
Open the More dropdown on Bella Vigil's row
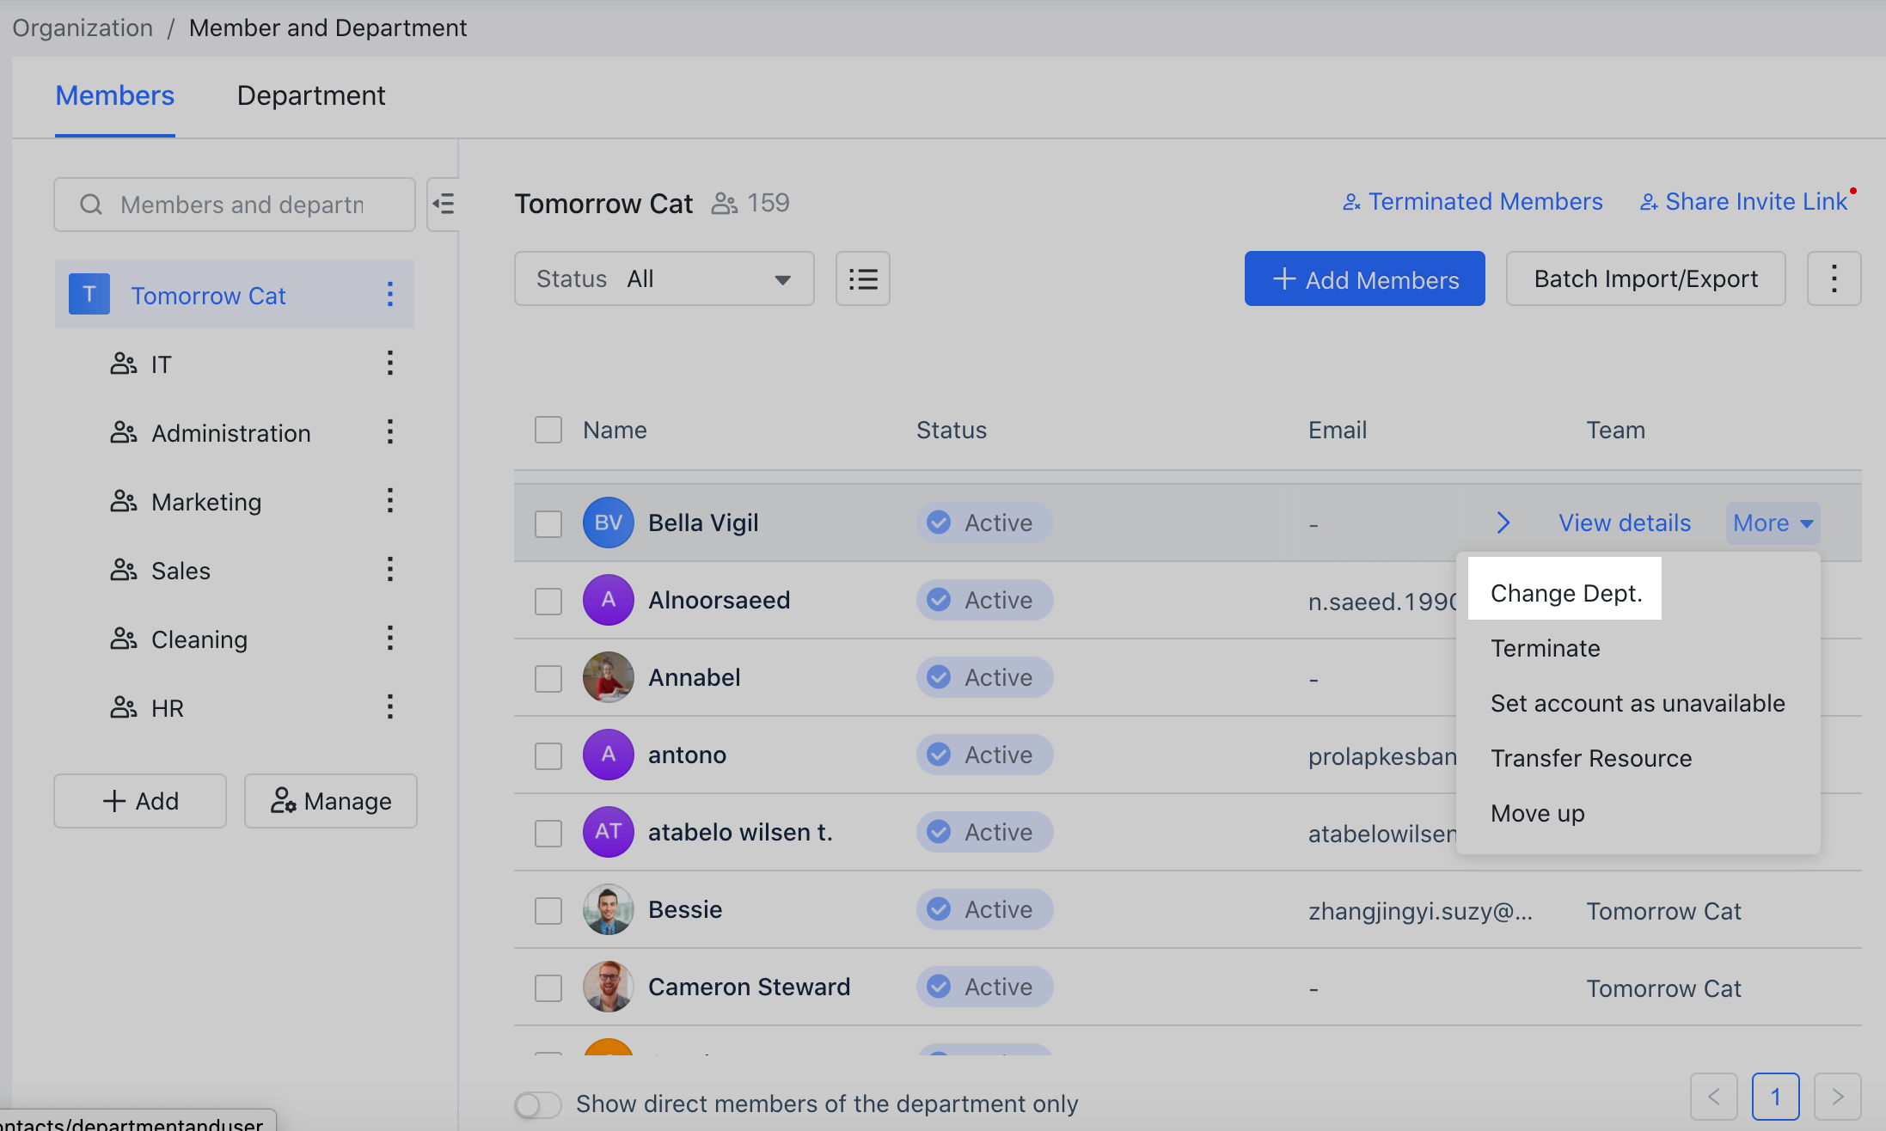(1772, 523)
